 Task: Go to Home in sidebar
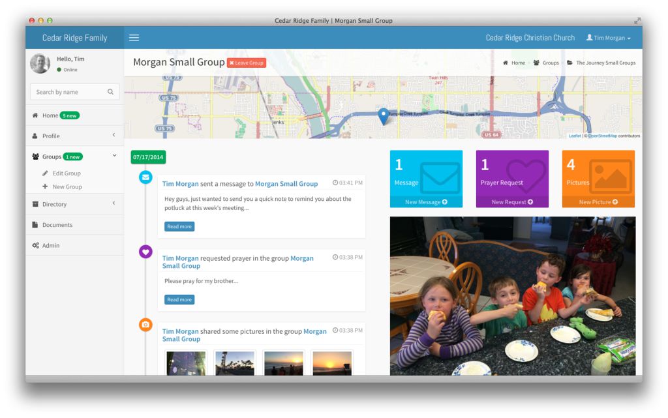tap(50, 115)
